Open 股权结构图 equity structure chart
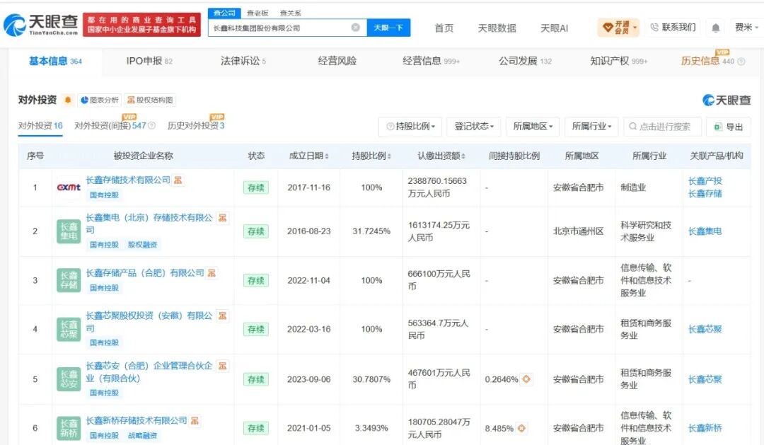Viewport: 764px width, 445px height. [149, 100]
